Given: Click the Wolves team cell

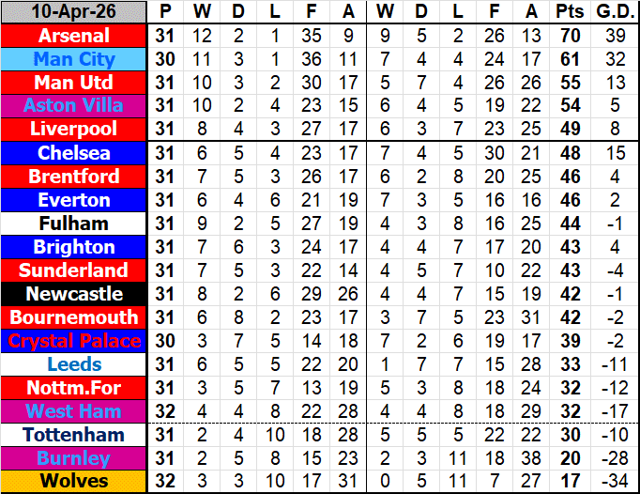Looking at the screenshot, I should click(74, 482).
